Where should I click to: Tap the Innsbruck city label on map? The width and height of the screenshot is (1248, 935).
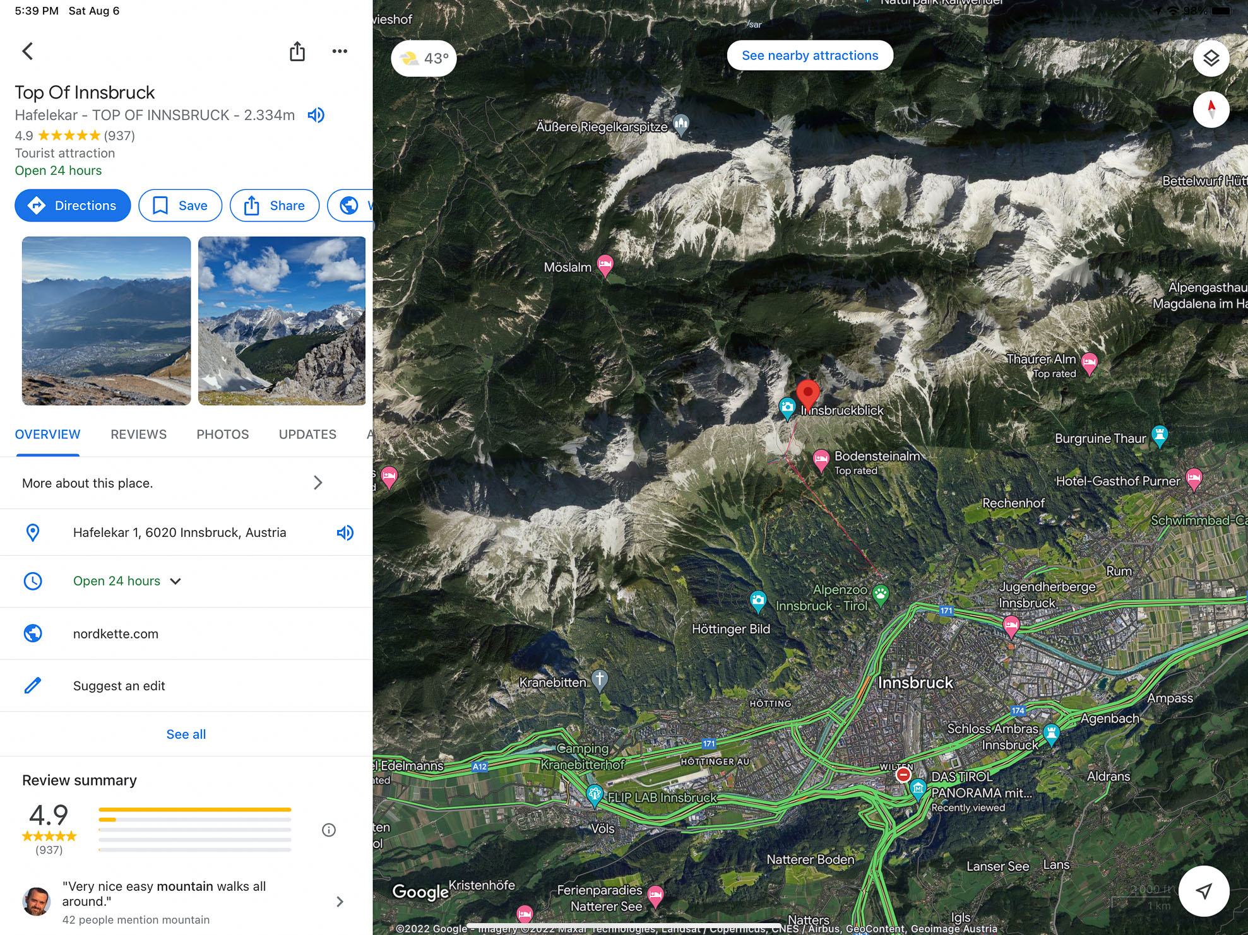[915, 683]
